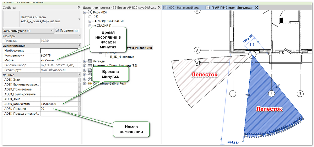Collapse the Виды (BS) tree node
Image resolution: width=314 pixels, height=147 pixels.
84,13
